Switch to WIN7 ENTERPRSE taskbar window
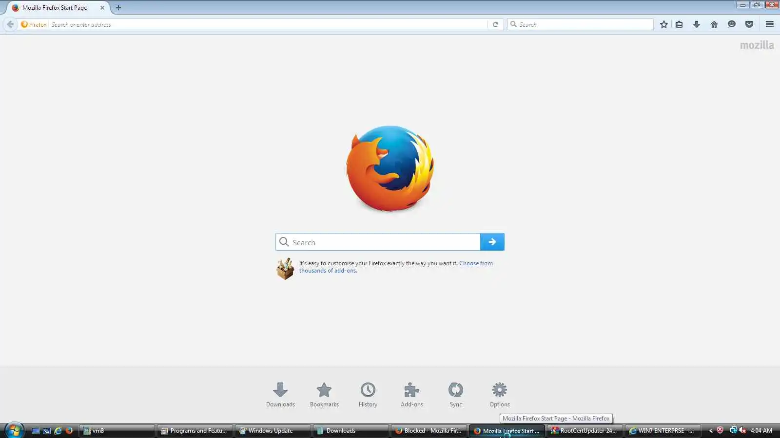 click(x=663, y=431)
